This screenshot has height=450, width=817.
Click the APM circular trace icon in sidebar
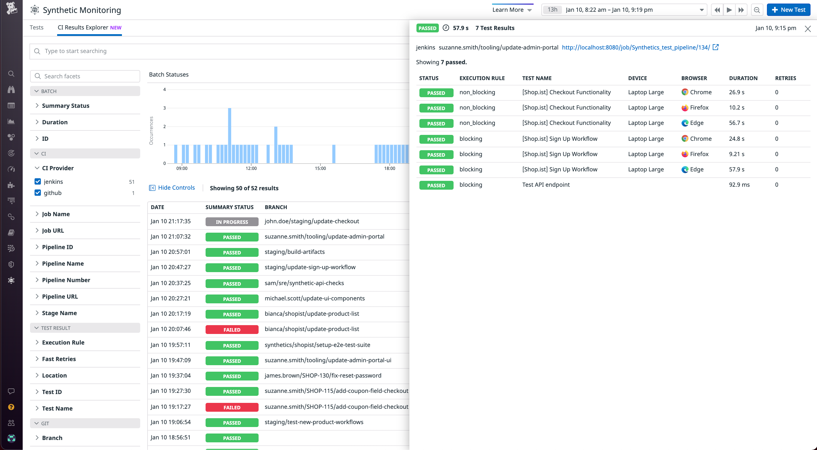[x=11, y=153]
